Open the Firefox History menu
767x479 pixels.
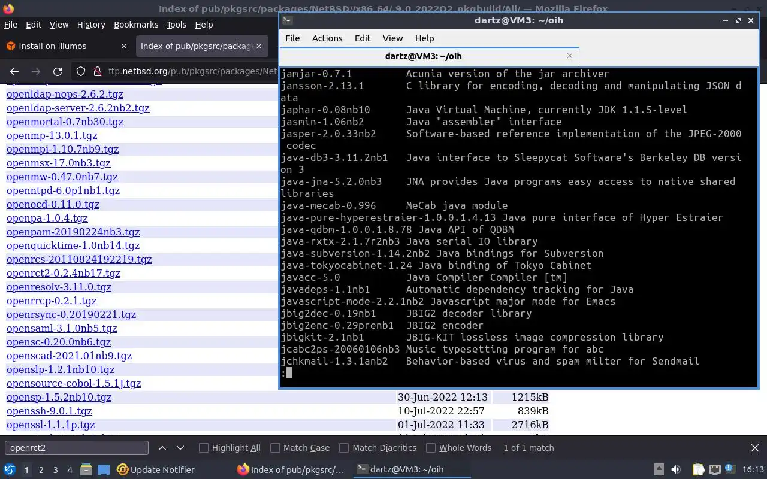[x=91, y=25]
